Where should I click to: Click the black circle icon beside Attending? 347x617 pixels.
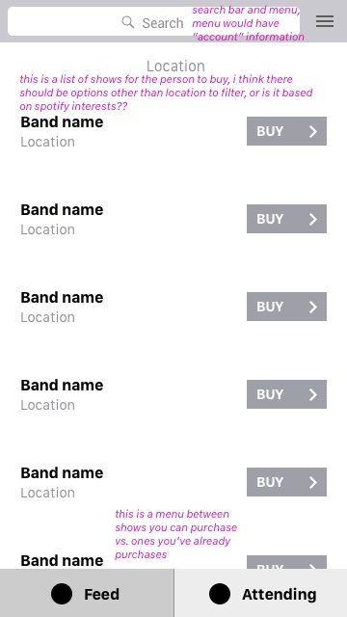(220, 594)
